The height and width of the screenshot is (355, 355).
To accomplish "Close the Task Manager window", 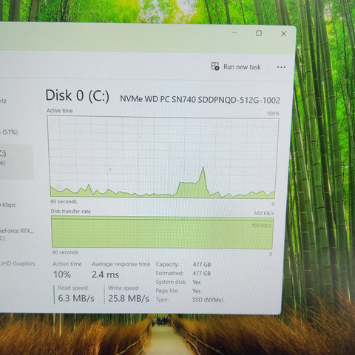I will point(283,33).
